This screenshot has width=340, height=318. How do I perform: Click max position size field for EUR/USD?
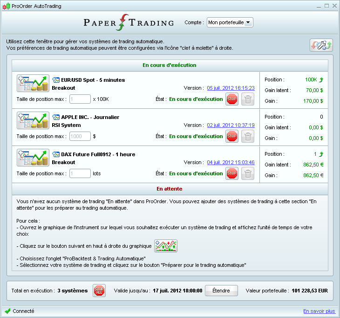(x=80, y=99)
